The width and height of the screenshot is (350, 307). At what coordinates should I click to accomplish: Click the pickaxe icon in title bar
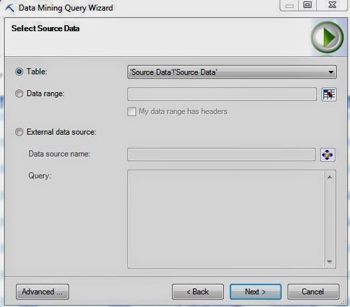click(x=9, y=8)
